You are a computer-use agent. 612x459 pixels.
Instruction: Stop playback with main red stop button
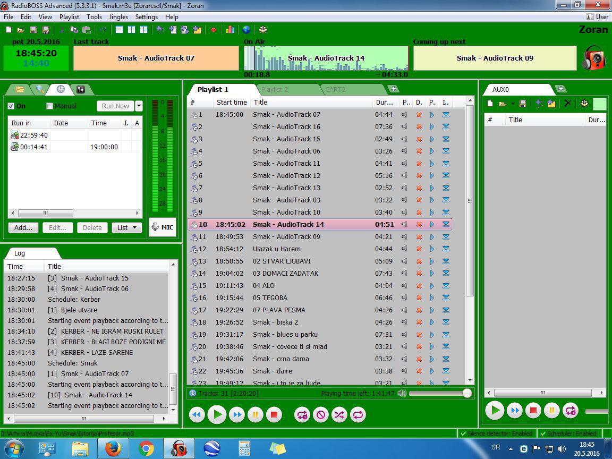pos(274,414)
